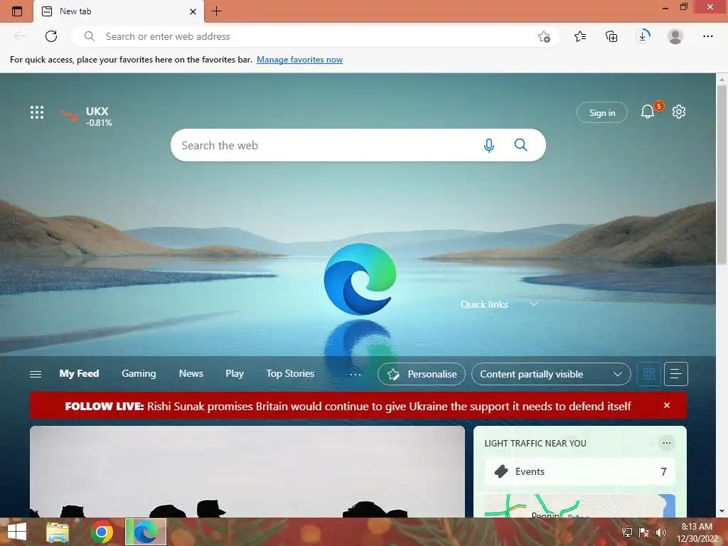
Task: Open Events row in traffic card
Action: [579, 472]
